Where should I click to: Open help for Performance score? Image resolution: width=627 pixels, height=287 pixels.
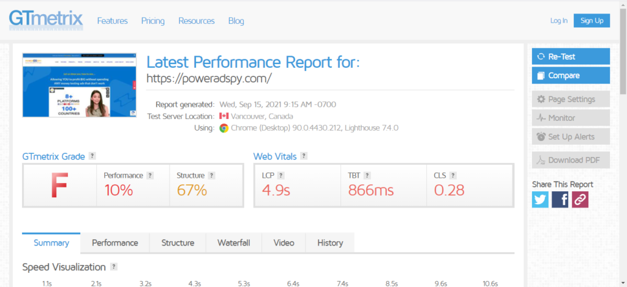point(150,175)
